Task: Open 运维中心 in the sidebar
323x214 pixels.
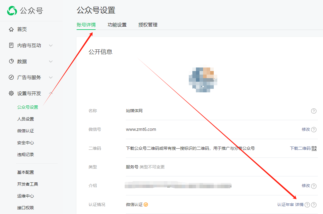Action: [26, 196]
